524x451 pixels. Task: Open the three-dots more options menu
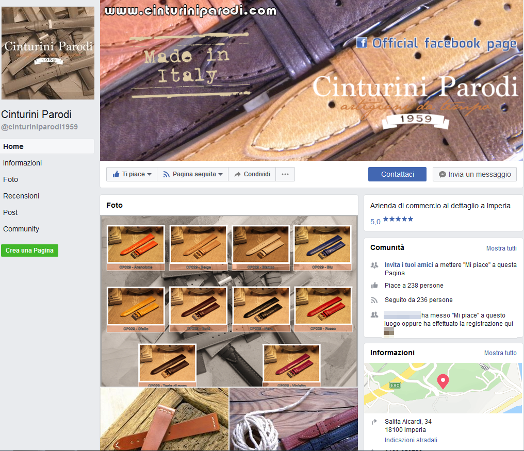click(285, 174)
